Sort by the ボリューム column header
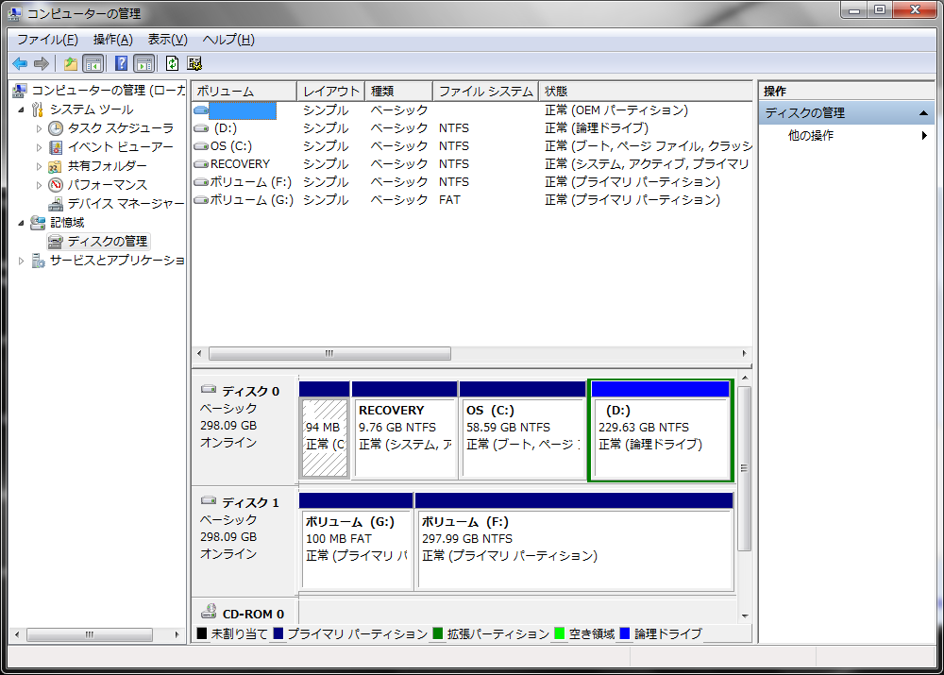 pyautogui.click(x=244, y=92)
